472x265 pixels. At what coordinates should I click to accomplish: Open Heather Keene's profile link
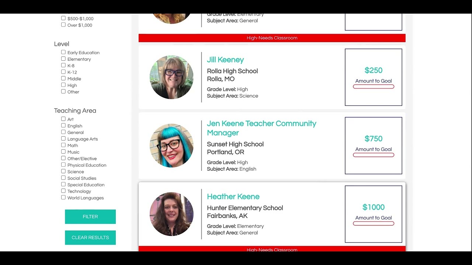coord(233,197)
